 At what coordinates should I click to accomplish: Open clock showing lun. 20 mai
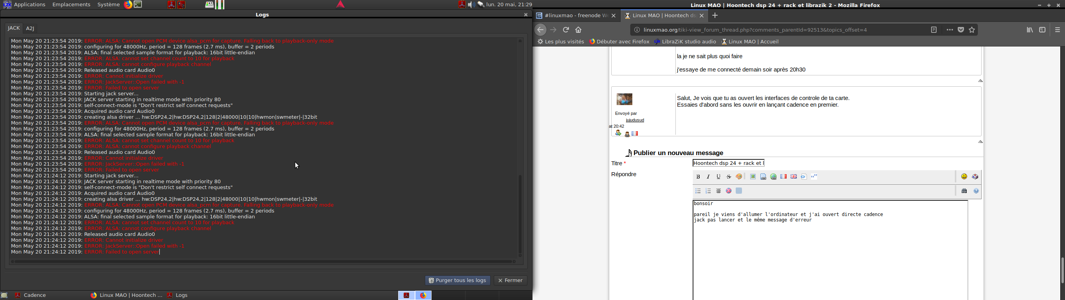(509, 5)
